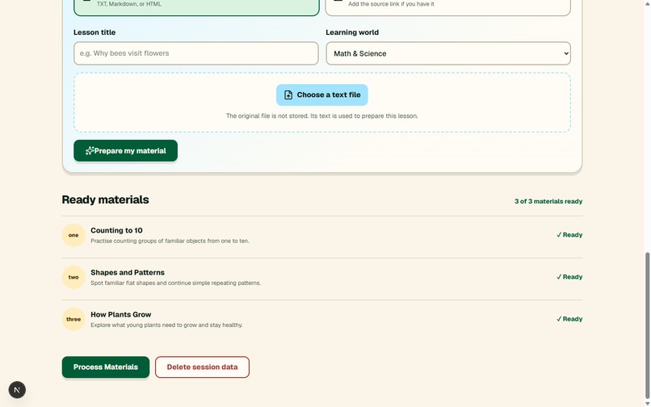This screenshot has width=651, height=407.
Task: Click the Shapes and Patterns title
Action: (x=128, y=272)
